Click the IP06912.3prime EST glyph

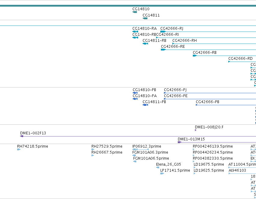pos(140,149)
